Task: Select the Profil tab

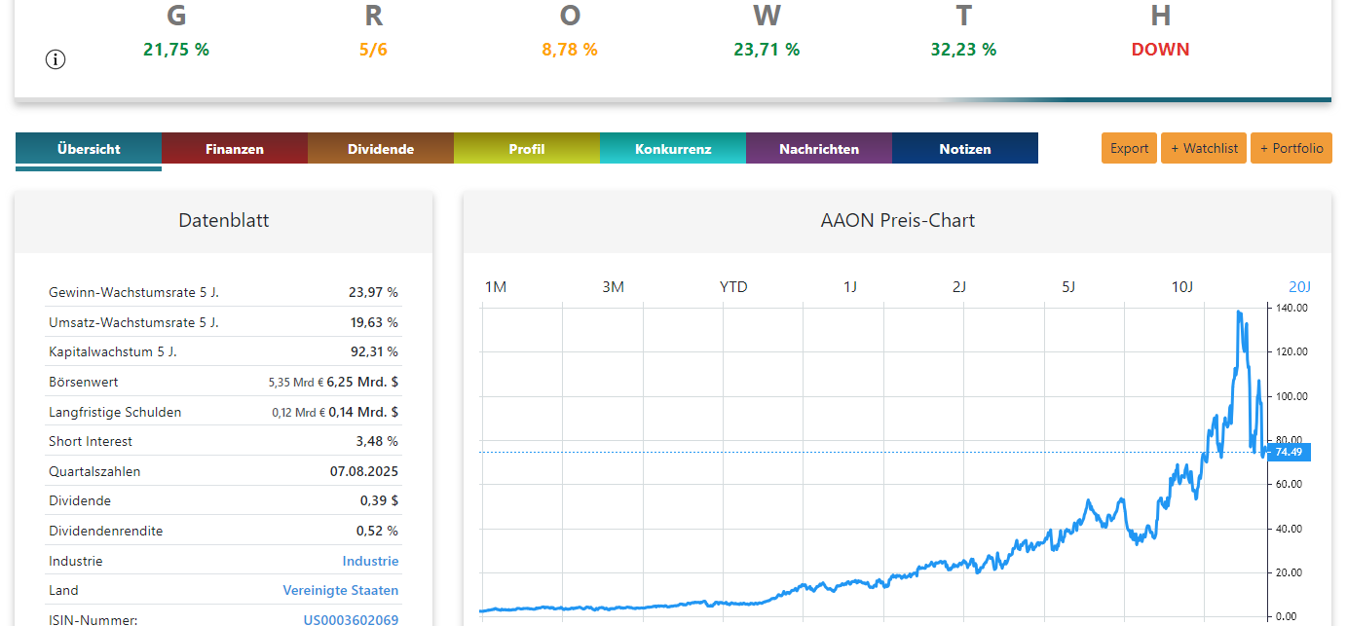Action: pos(527,149)
